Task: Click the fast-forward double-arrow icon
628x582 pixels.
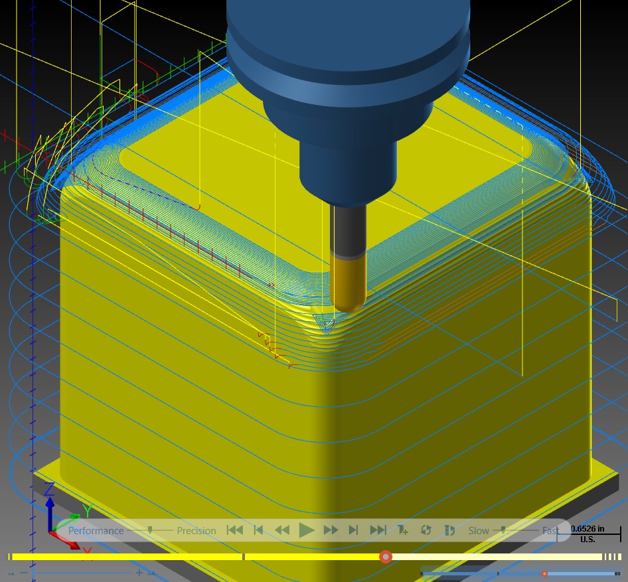Action: pyautogui.click(x=331, y=530)
